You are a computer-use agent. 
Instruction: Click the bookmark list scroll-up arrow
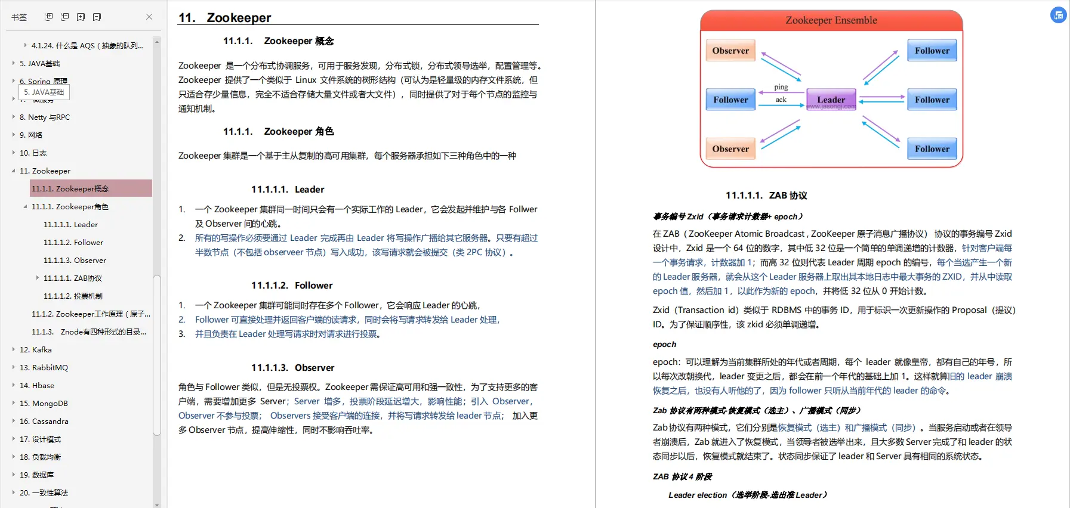[x=157, y=42]
